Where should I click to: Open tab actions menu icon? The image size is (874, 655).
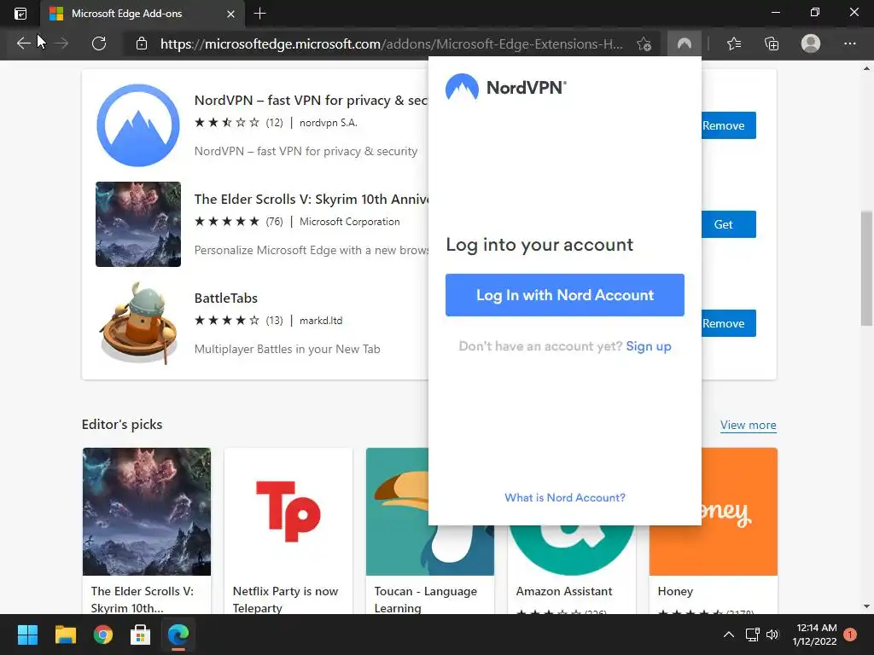pos(20,14)
